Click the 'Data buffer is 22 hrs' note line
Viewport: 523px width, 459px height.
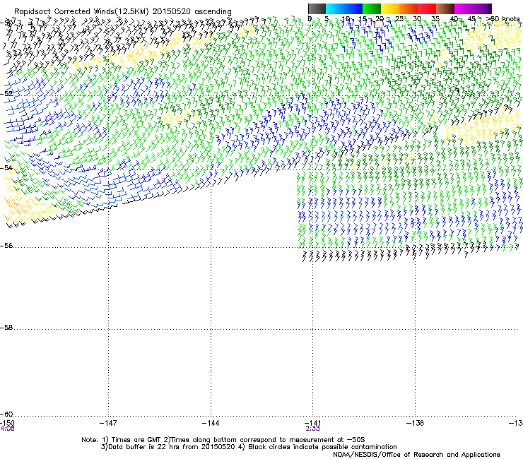click(x=249, y=447)
